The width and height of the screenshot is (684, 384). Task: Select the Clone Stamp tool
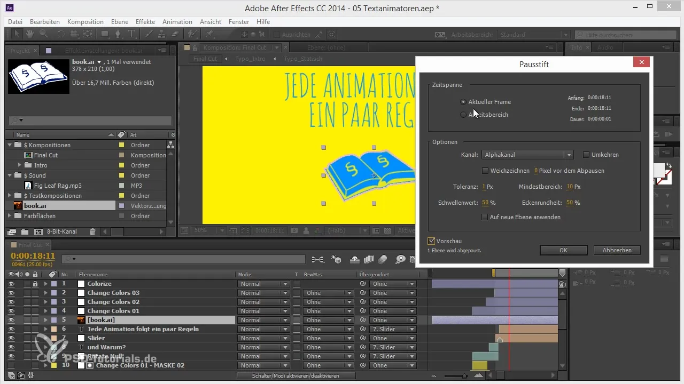click(162, 34)
